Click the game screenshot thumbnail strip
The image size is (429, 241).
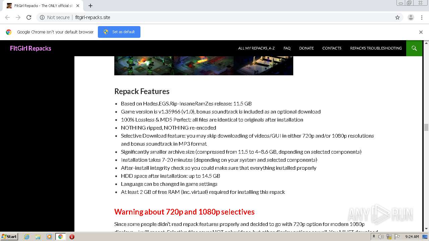(x=204, y=66)
